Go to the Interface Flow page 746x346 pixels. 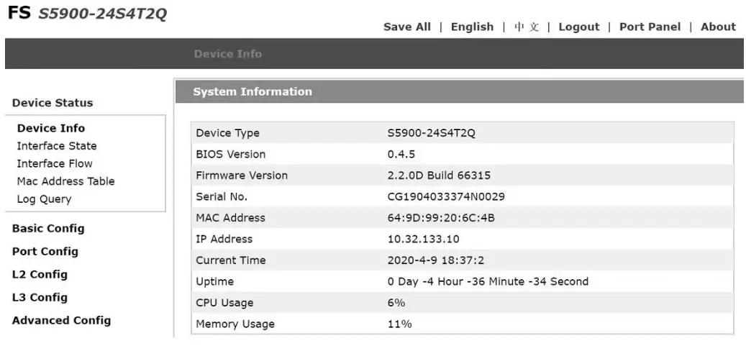[x=55, y=163]
